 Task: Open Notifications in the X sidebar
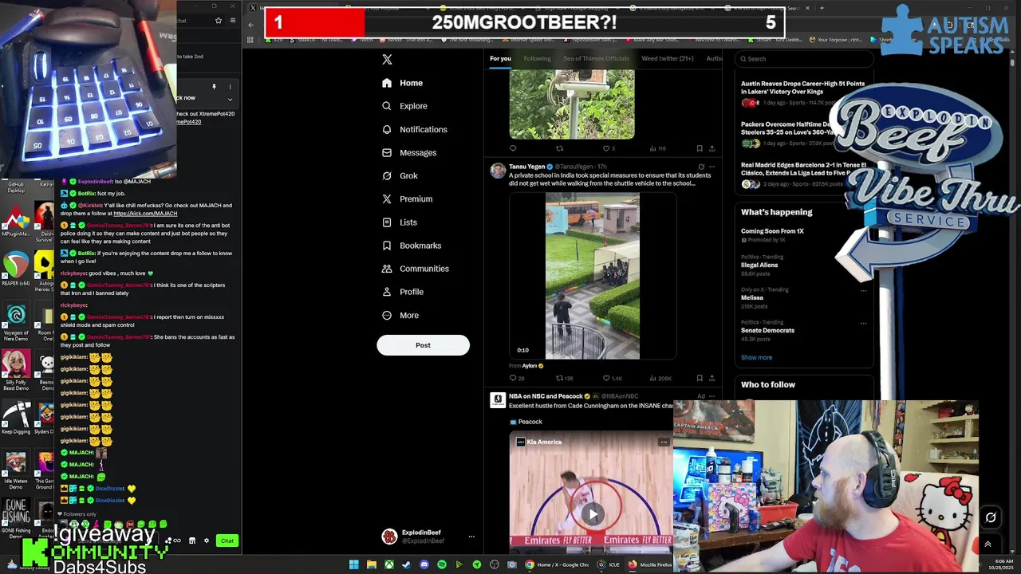(x=414, y=129)
